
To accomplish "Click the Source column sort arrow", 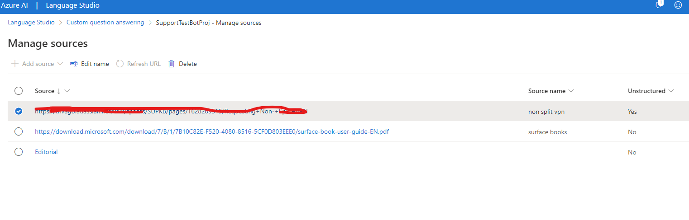I will 59,91.
